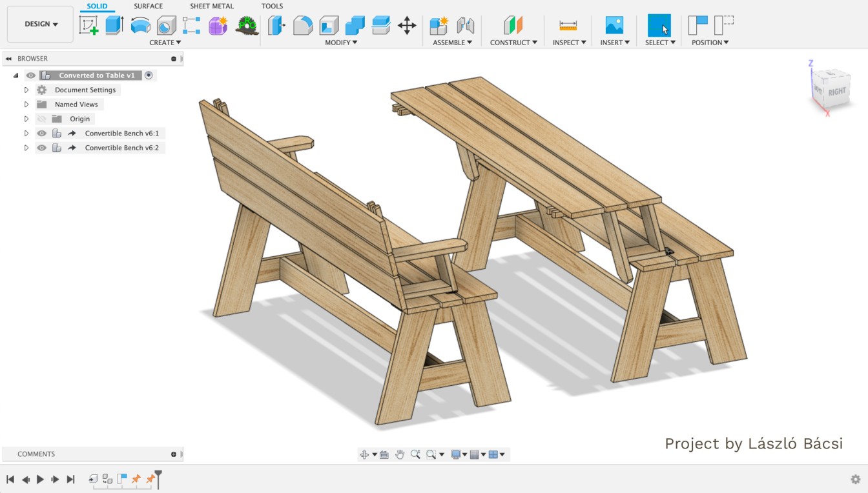Viewport: 868px width, 493px height.
Task: Open the INSPECT menu
Action: click(569, 43)
